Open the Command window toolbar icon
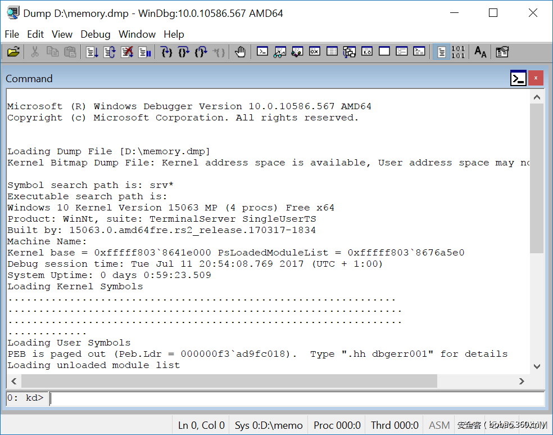Image resolution: width=553 pixels, height=435 pixels. (262, 52)
